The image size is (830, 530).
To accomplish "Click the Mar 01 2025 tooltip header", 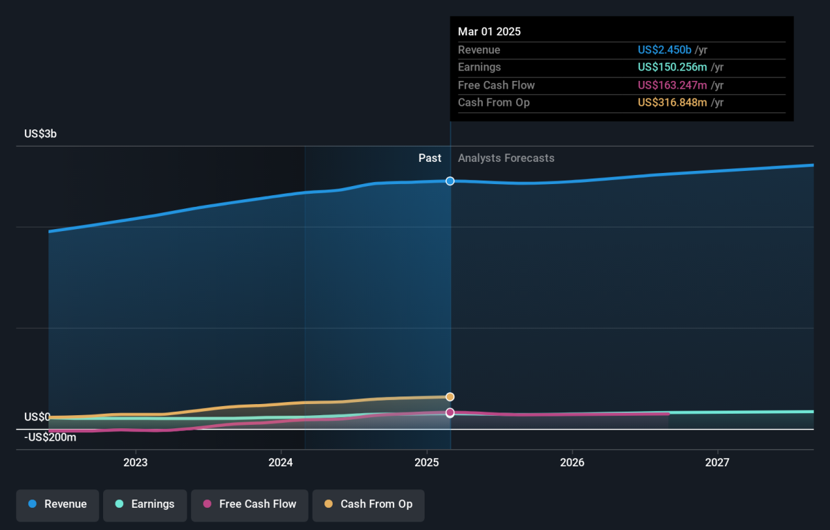I will coord(490,32).
